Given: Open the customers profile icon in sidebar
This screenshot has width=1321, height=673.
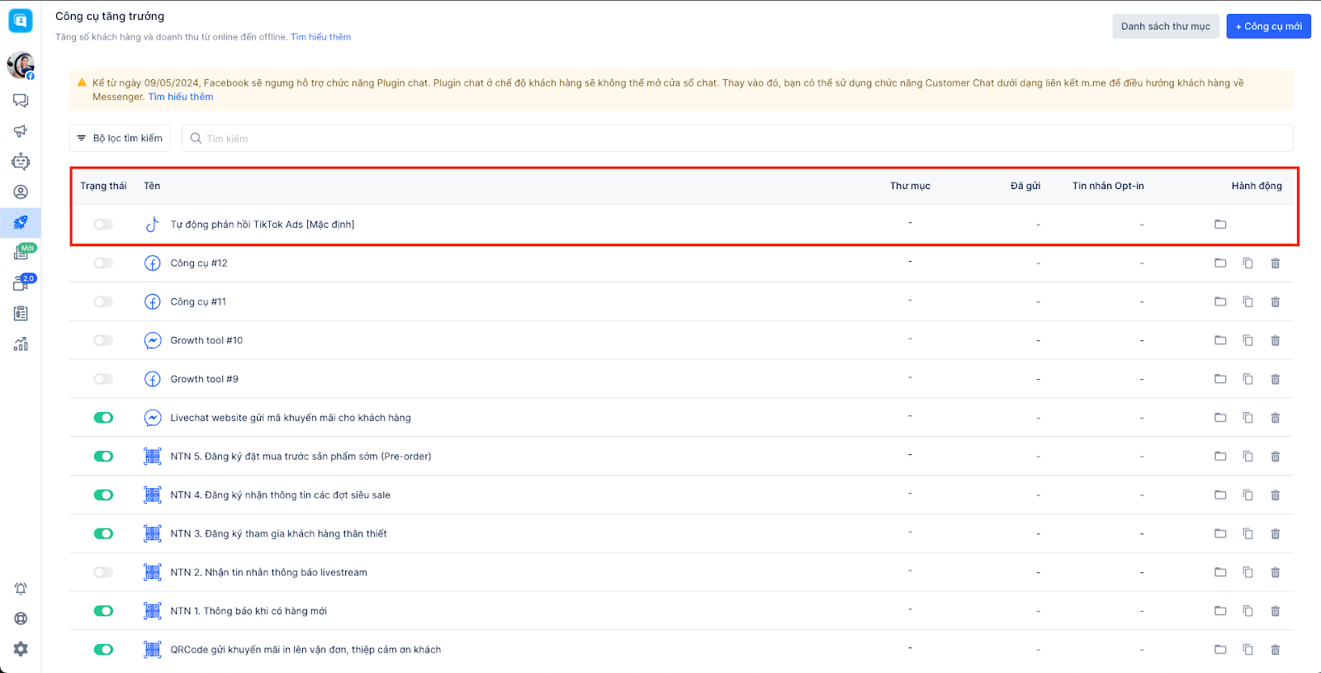Looking at the screenshot, I should tap(21, 192).
